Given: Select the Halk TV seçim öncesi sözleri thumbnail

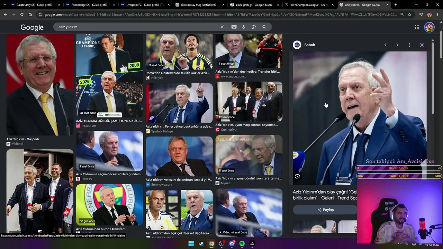Looking at the screenshot, I should tap(109, 151).
